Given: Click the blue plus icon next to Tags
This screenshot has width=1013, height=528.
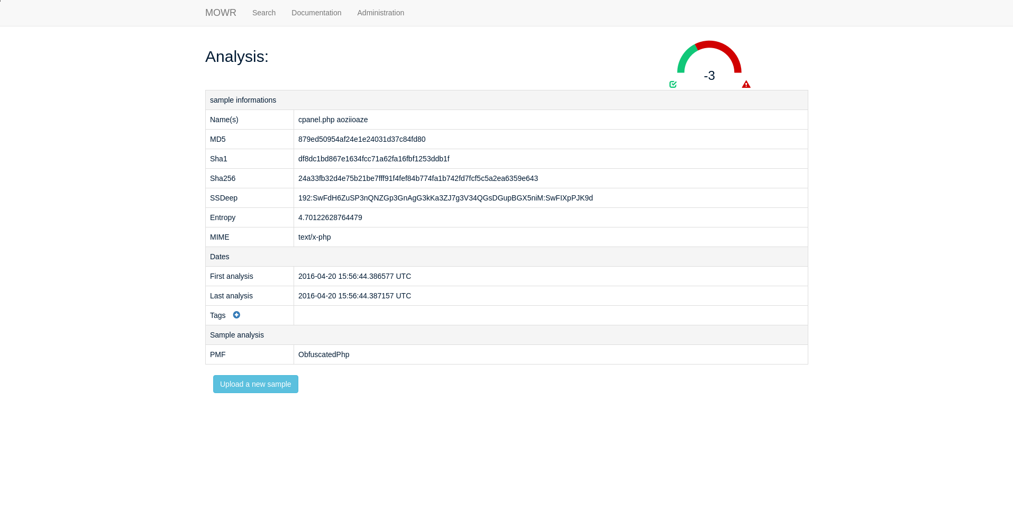Looking at the screenshot, I should tap(236, 315).
